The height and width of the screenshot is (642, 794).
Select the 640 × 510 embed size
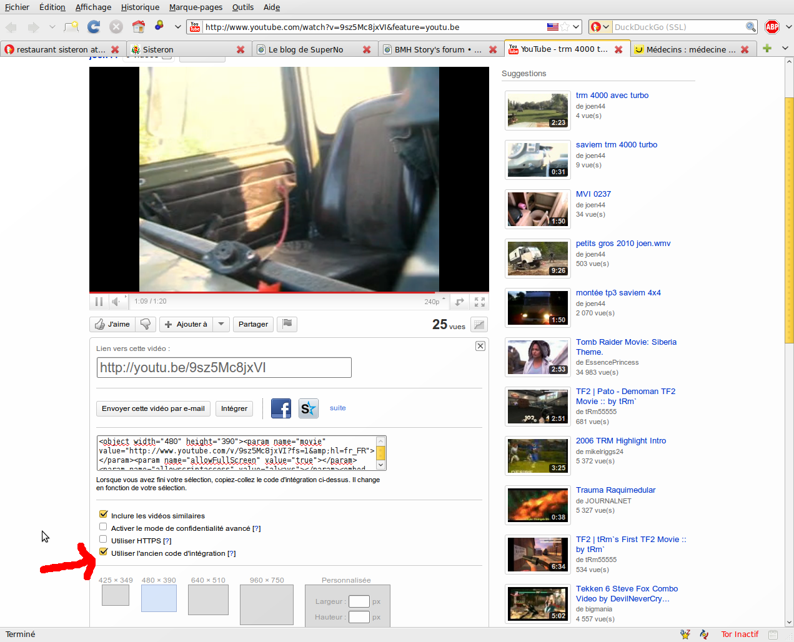[208, 600]
